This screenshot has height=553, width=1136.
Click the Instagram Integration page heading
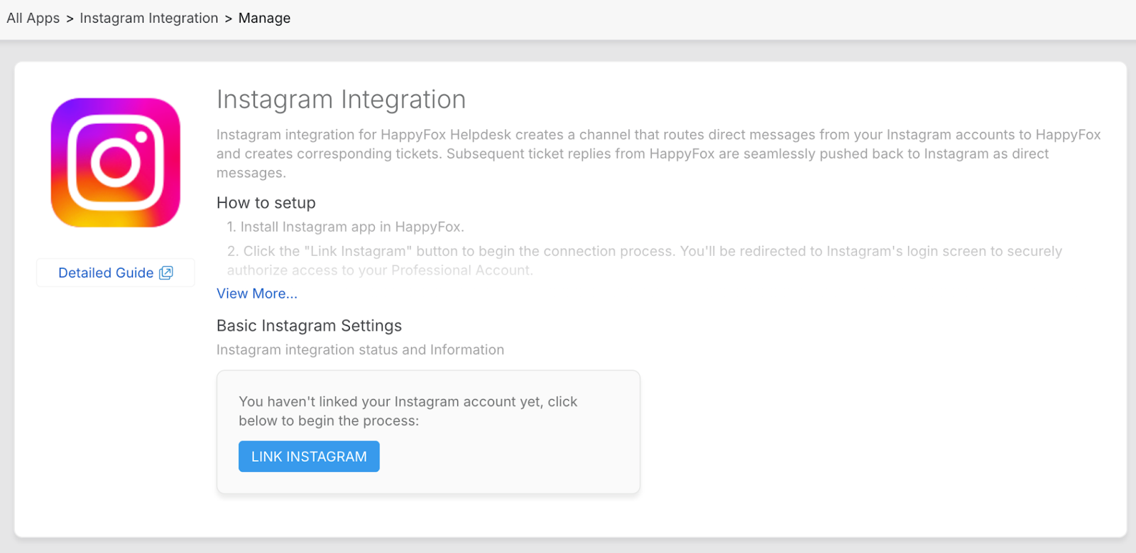pos(341,100)
